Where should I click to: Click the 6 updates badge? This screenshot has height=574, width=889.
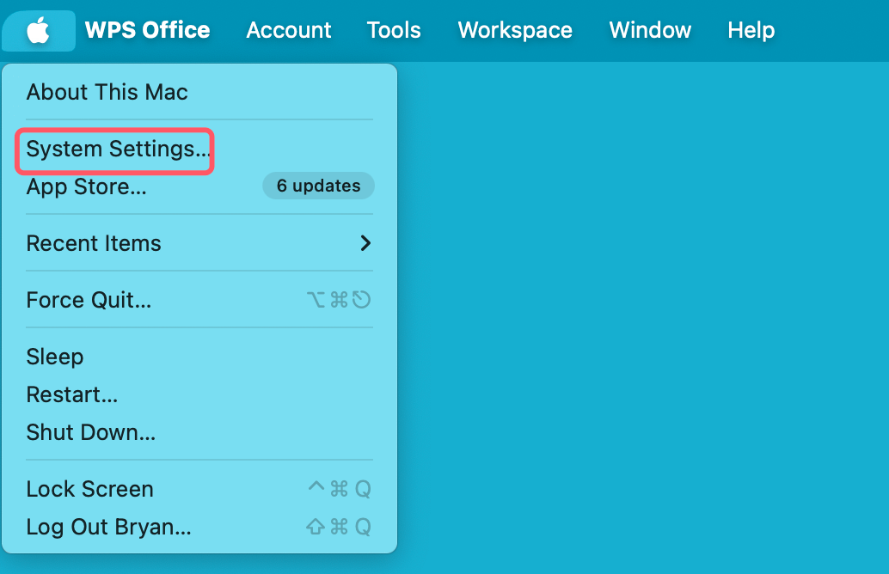(318, 186)
